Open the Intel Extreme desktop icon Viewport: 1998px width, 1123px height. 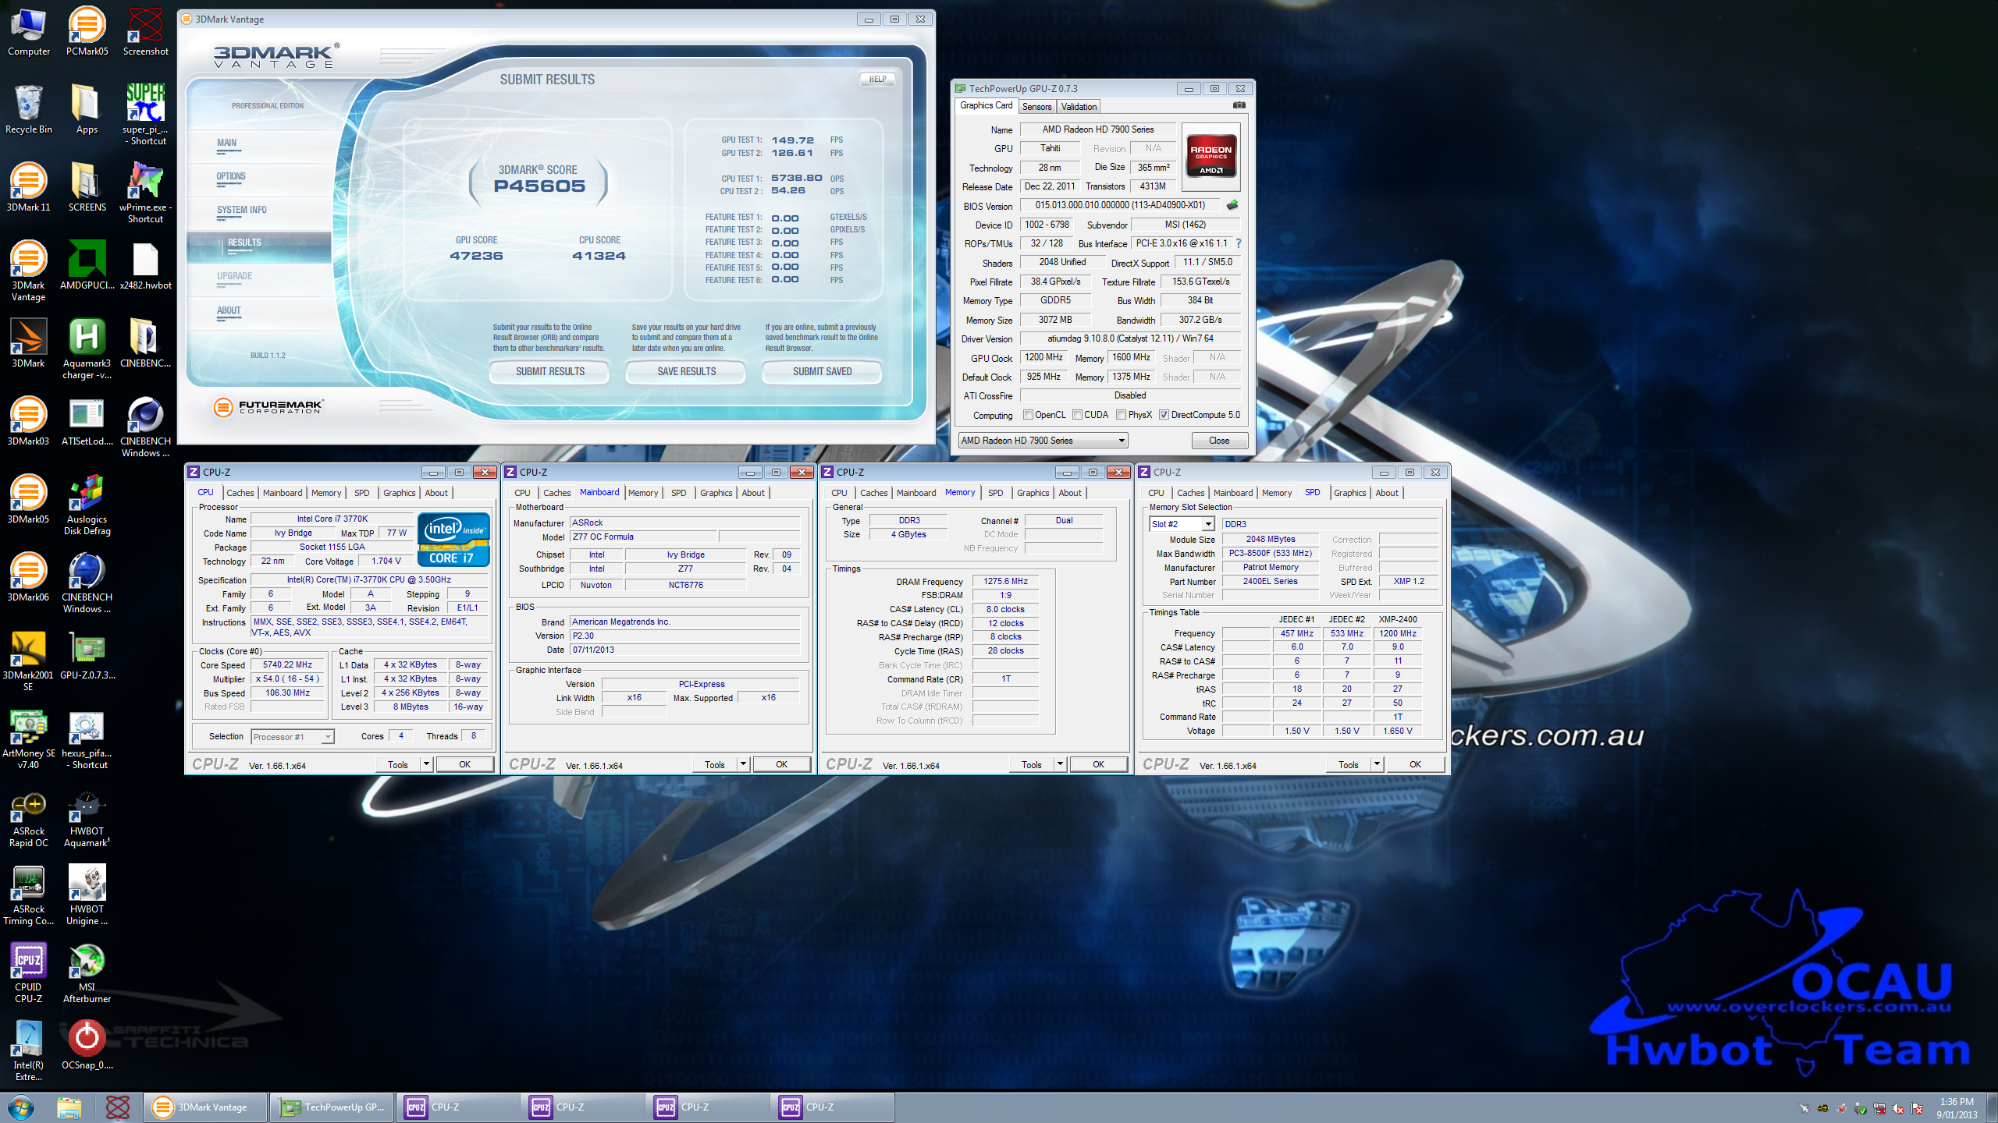coord(28,1050)
